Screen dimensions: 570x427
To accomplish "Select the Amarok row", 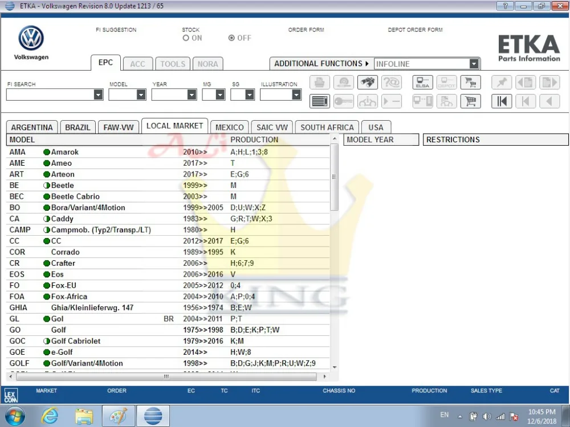I will click(168, 152).
